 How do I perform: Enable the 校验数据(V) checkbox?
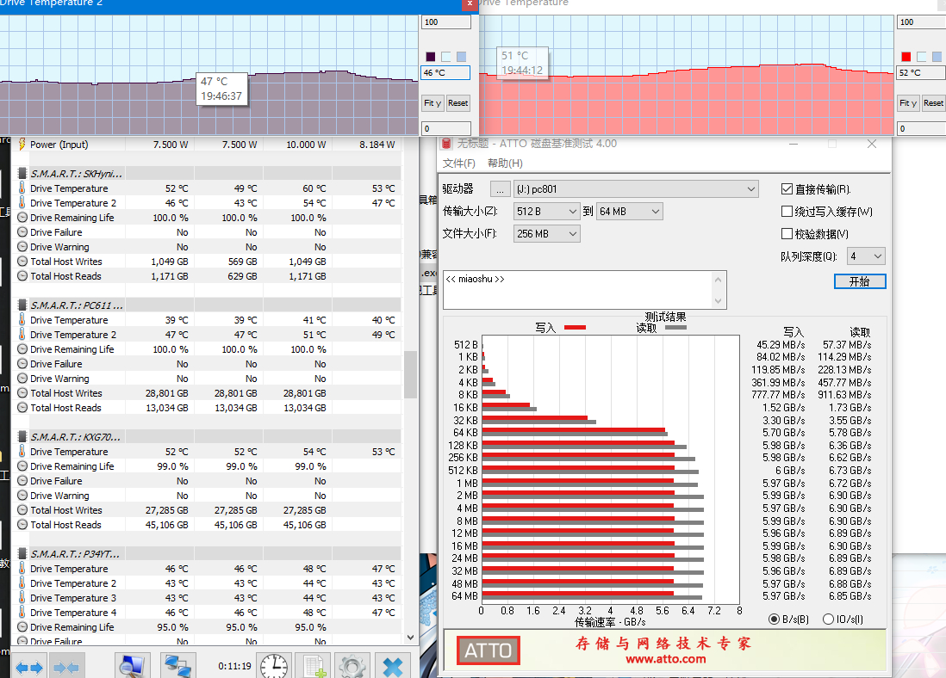[x=787, y=234]
